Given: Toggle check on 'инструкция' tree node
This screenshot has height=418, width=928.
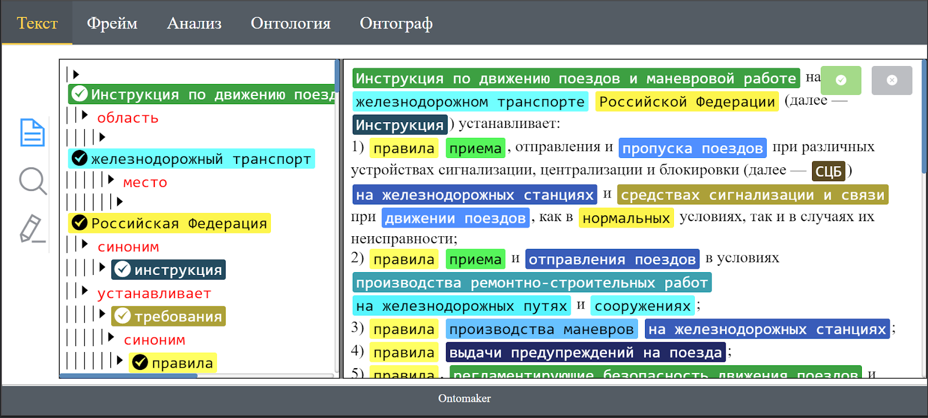Looking at the screenshot, I should point(122,269).
